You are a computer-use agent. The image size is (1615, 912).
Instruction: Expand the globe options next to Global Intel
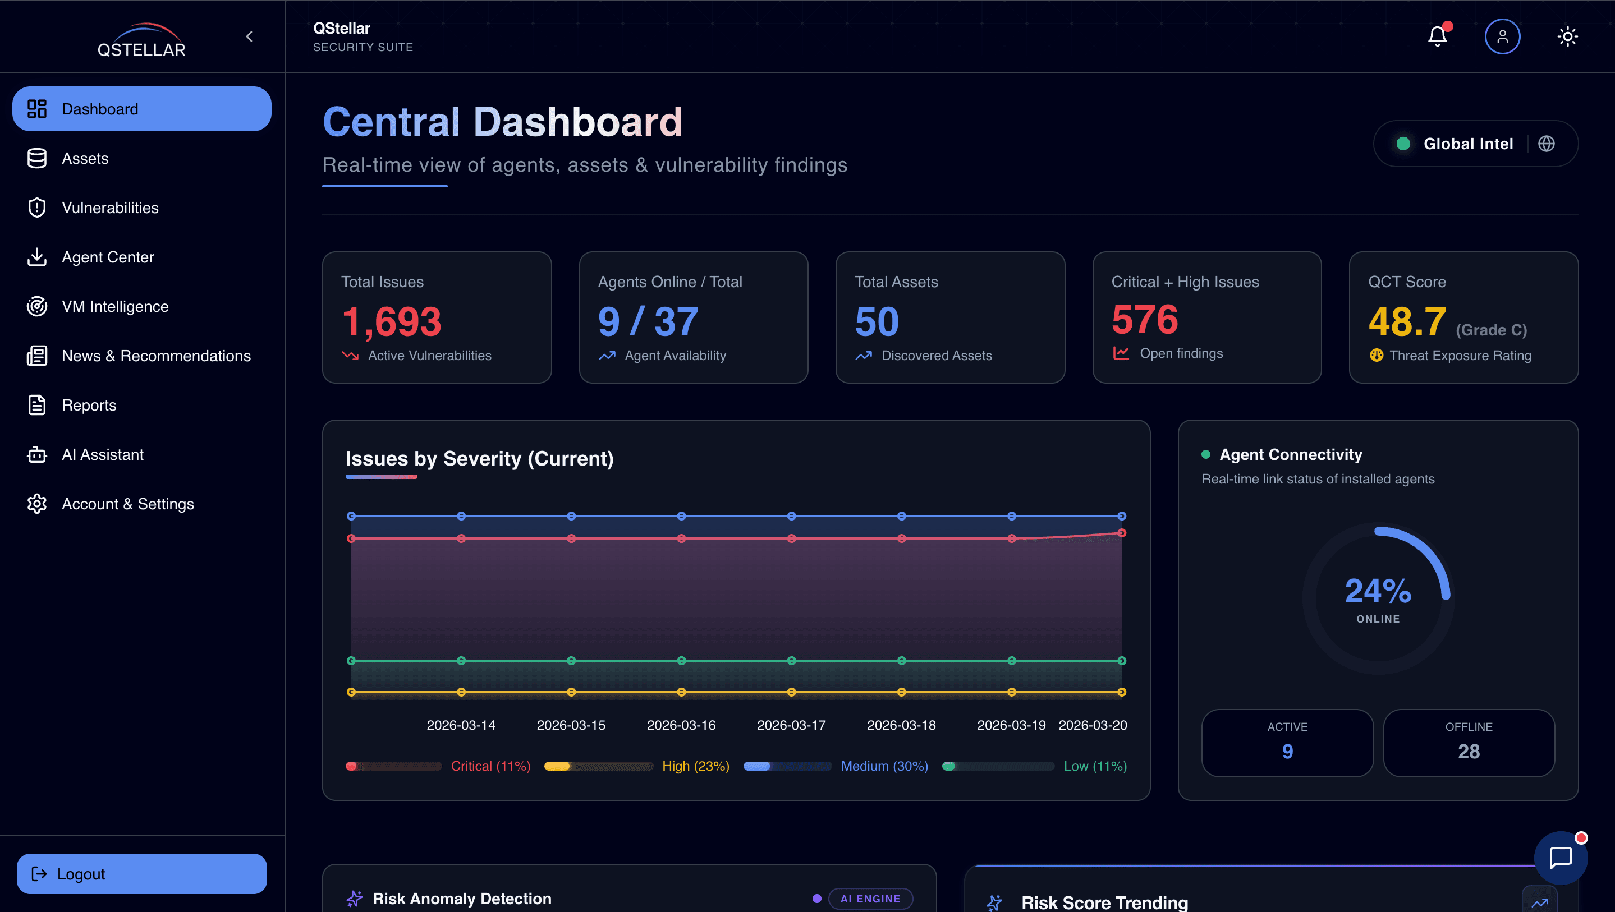click(x=1547, y=144)
